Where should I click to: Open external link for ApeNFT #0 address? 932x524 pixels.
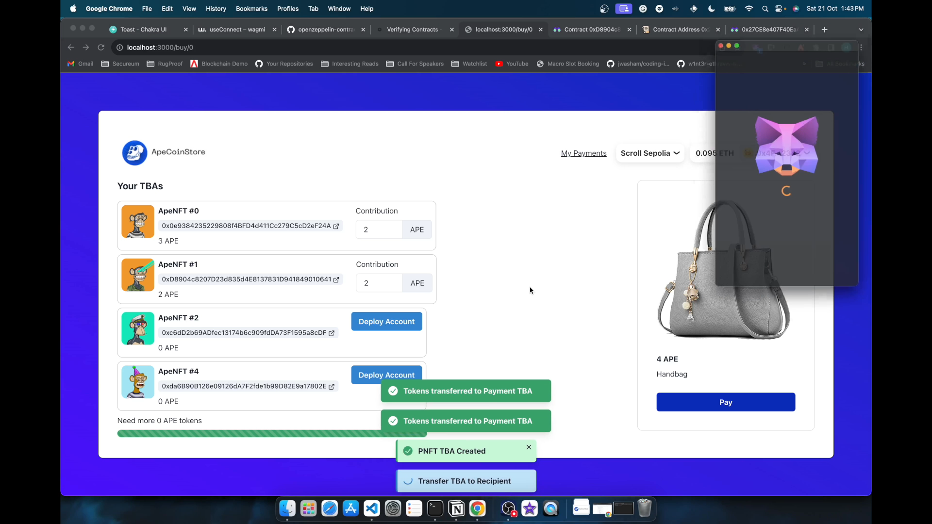click(336, 226)
